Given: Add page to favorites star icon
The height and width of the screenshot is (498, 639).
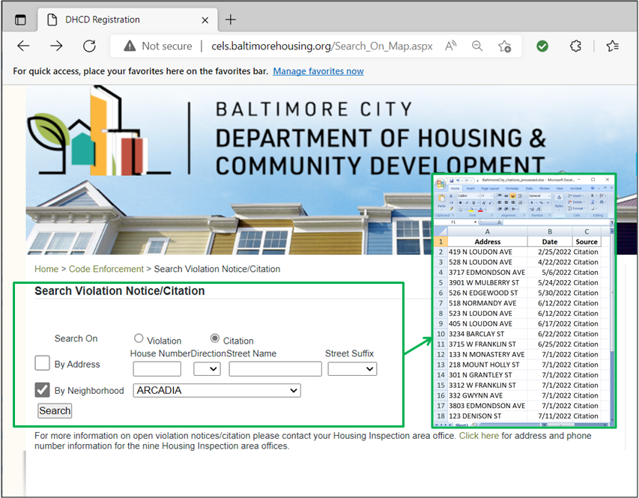Looking at the screenshot, I should 504,46.
